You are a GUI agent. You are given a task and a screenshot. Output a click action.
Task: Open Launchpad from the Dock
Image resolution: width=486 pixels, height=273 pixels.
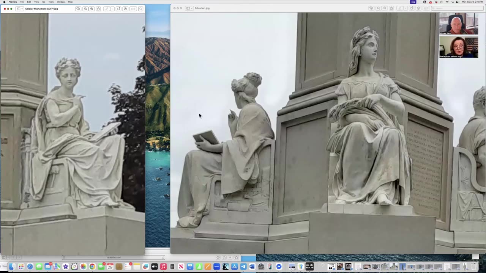(x=21, y=267)
